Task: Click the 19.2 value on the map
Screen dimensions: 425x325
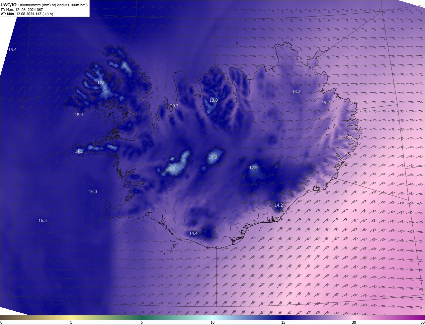Action: [x=326, y=103]
